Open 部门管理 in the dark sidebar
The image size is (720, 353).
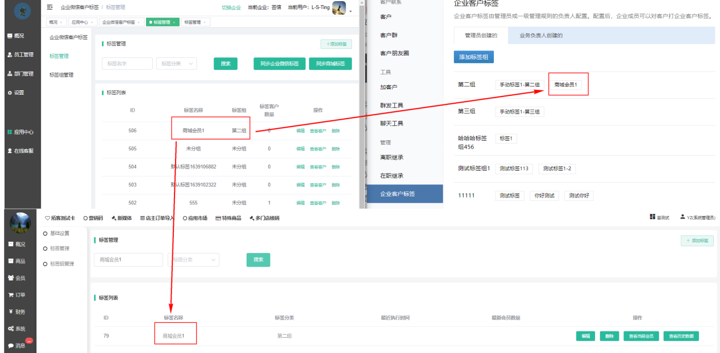click(20, 74)
